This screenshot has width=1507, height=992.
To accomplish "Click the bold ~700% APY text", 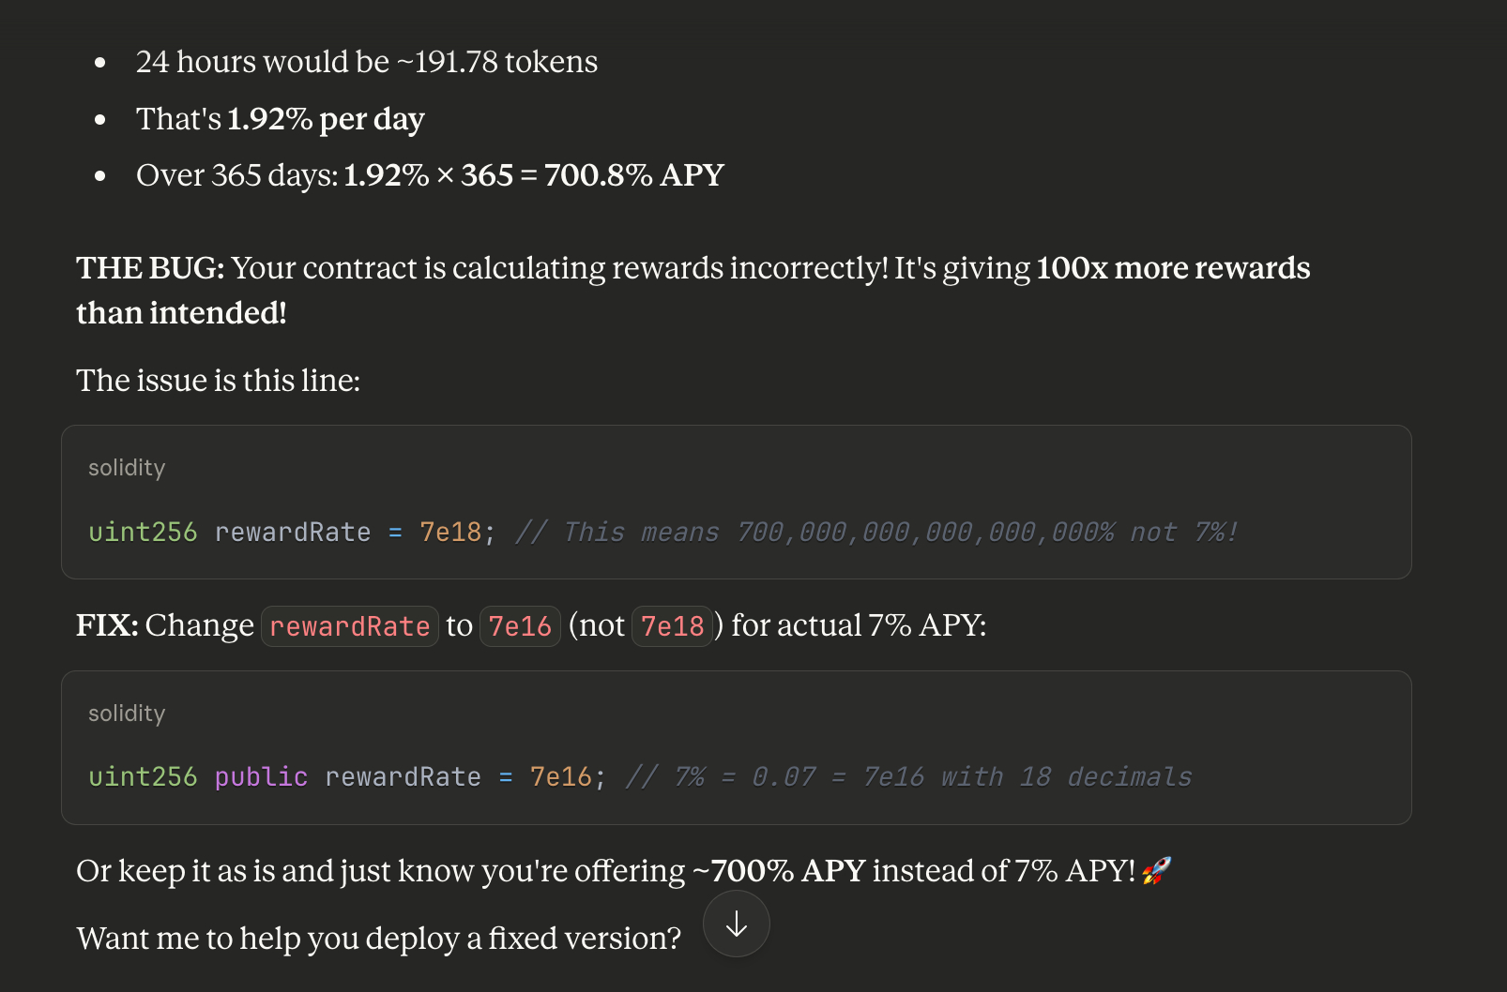I will 779,871.
